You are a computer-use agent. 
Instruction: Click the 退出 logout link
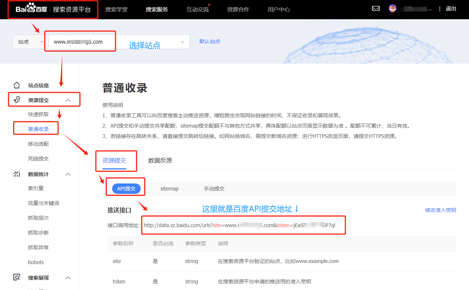(451, 9)
